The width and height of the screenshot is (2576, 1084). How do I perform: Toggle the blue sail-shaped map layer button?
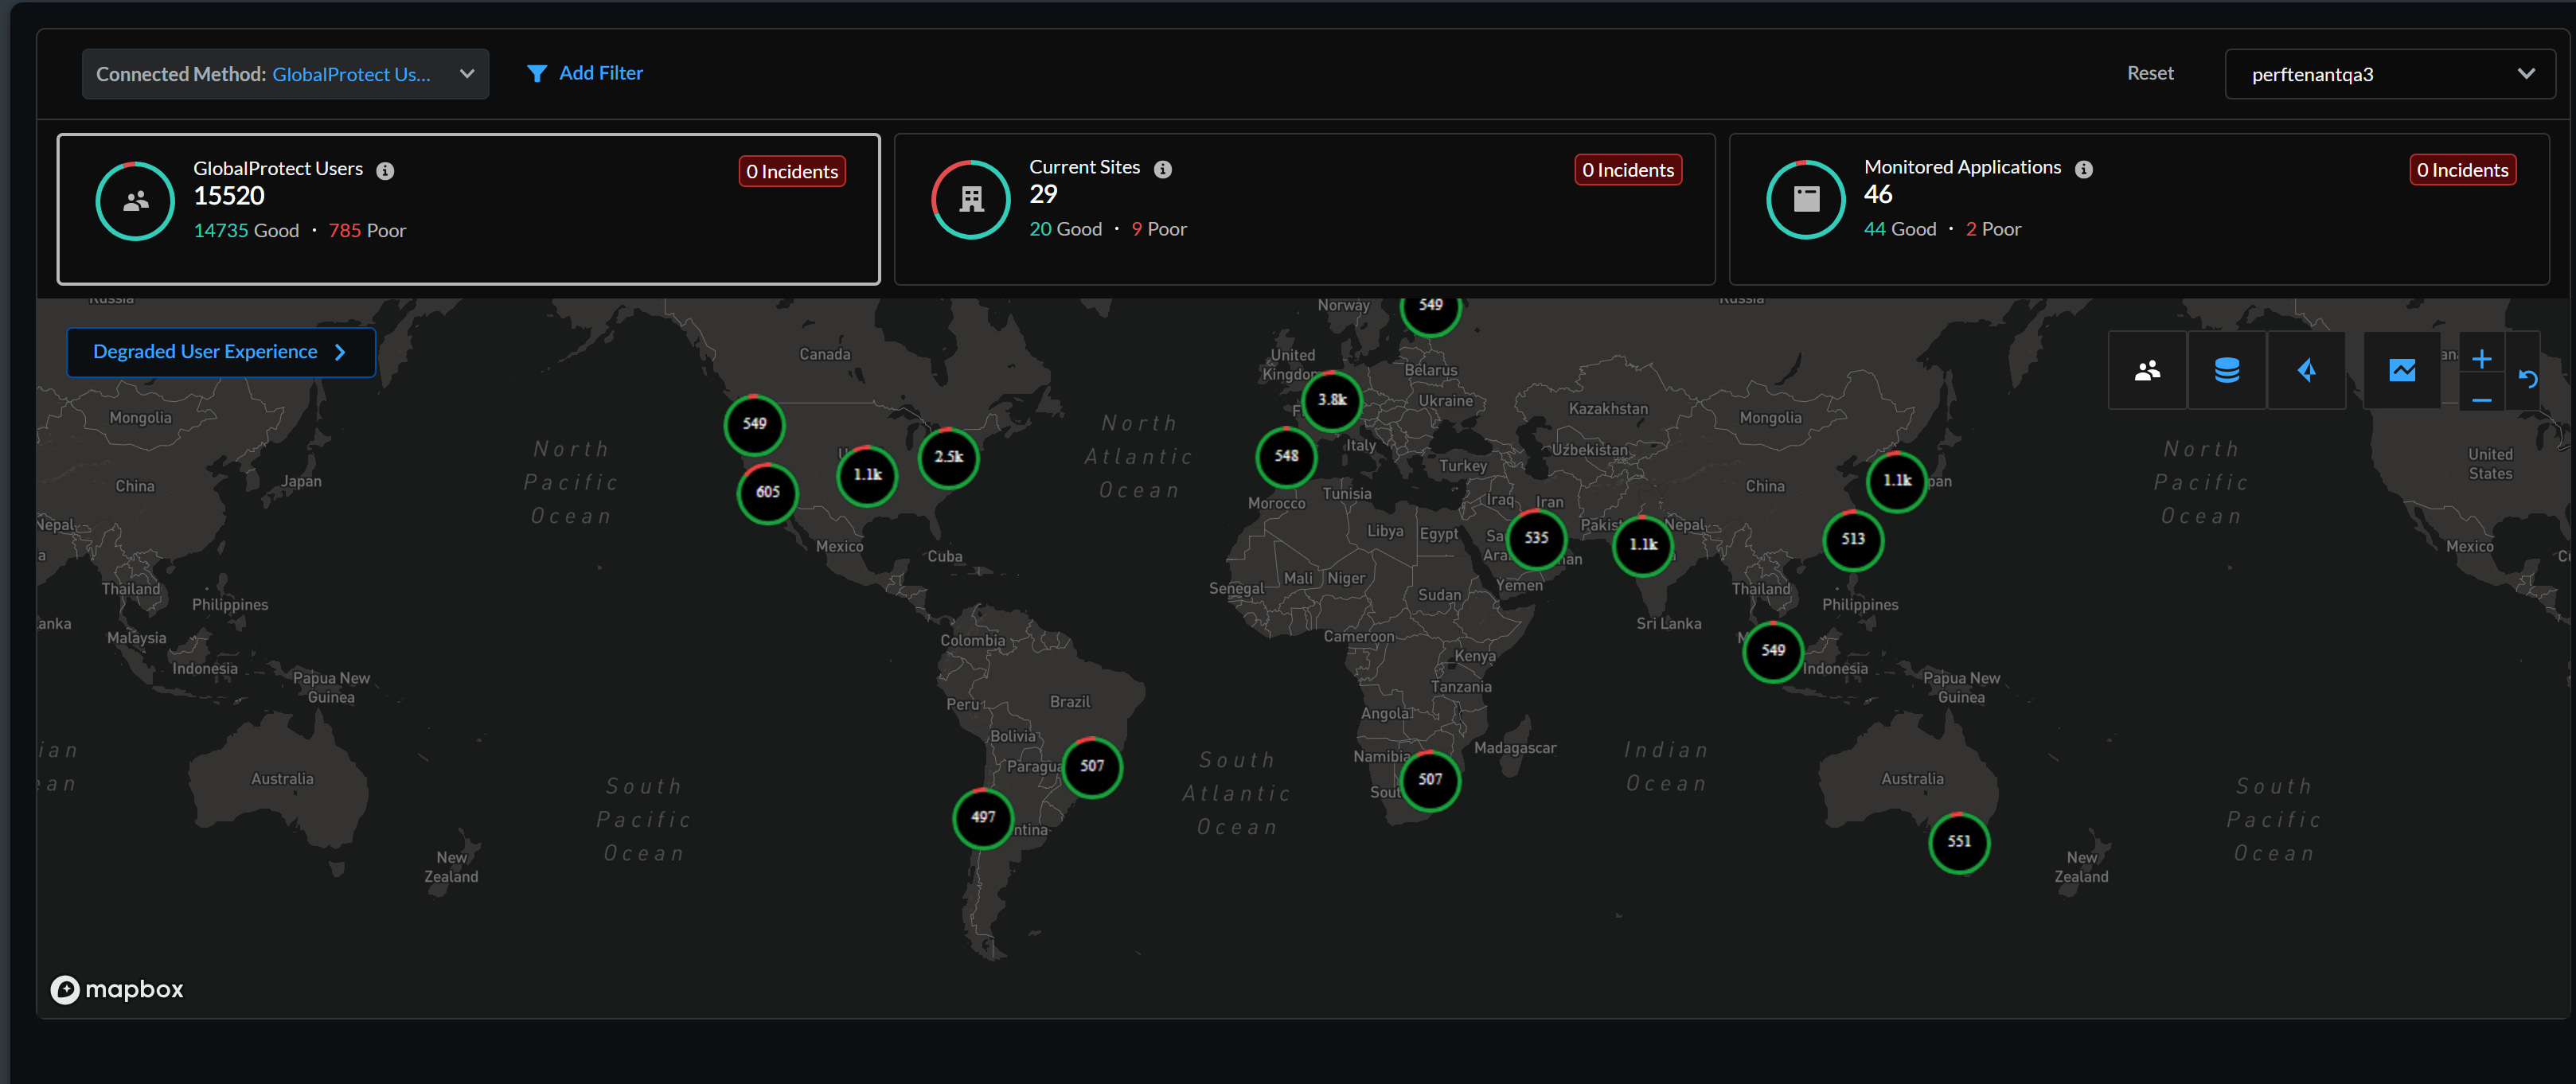pos(2306,371)
